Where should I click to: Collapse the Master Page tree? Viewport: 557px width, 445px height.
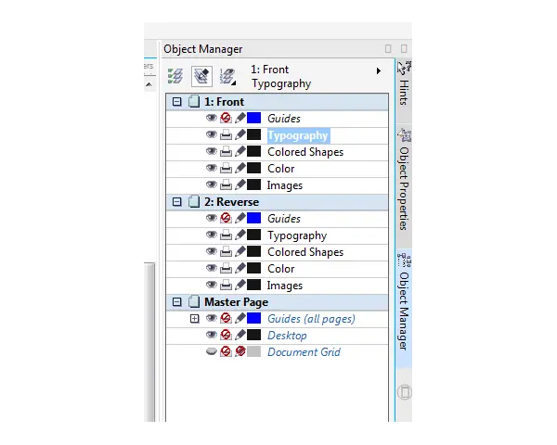pyautogui.click(x=176, y=302)
